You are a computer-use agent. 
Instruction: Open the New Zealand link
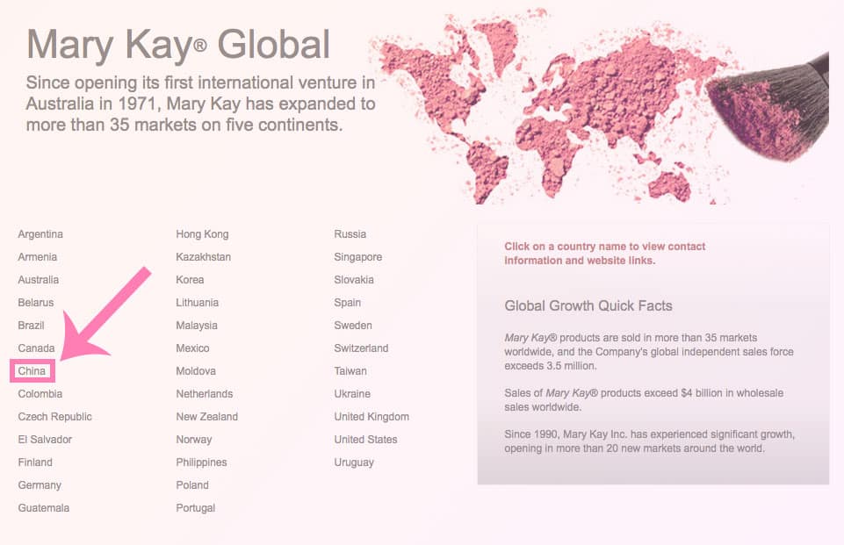point(206,417)
